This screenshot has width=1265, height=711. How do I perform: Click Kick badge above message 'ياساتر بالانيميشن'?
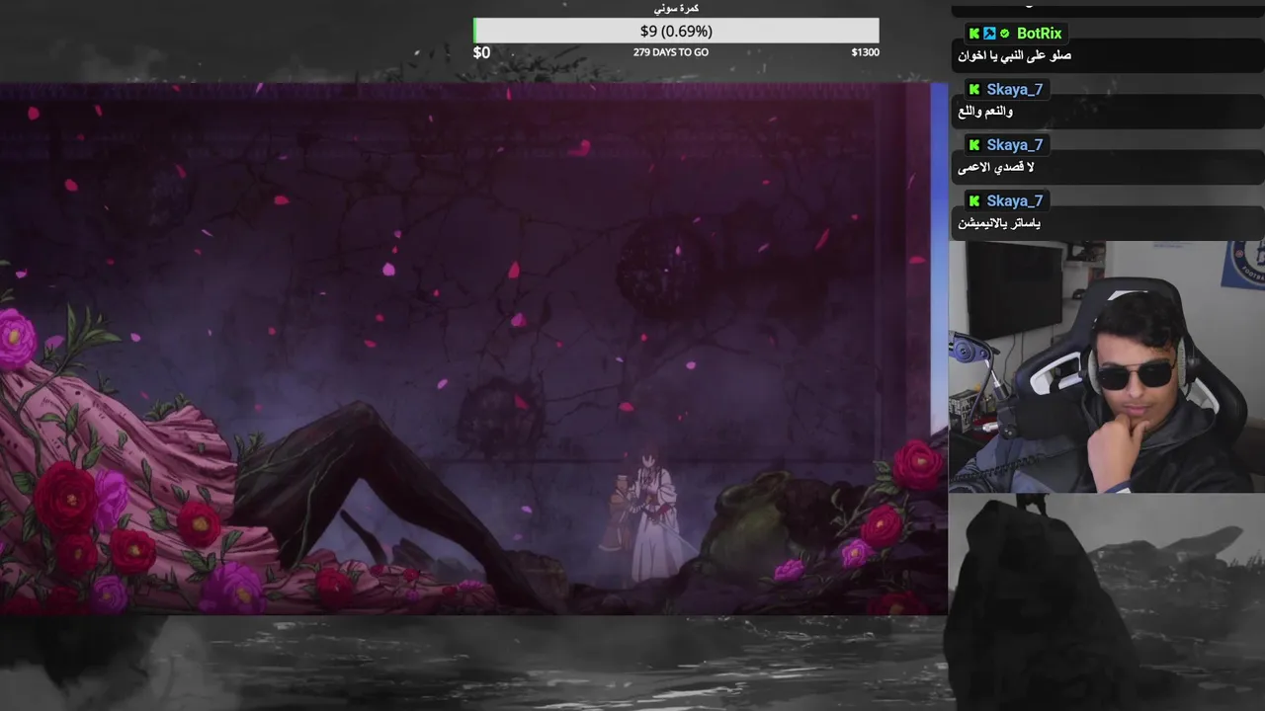pyautogui.click(x=974, y=200)
